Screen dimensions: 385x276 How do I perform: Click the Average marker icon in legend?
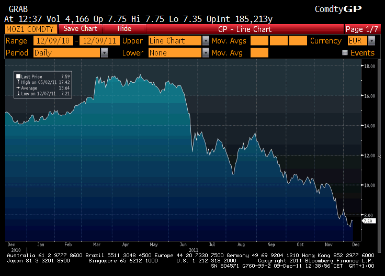[18, 88]
